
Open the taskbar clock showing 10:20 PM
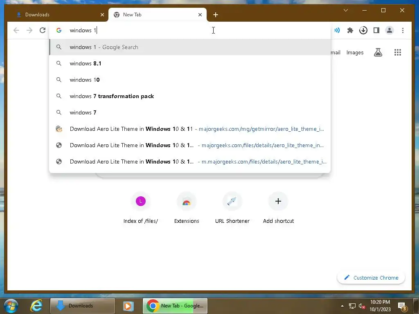click(380, 306)
